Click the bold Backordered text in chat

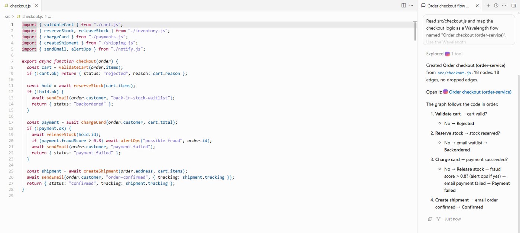[x=457, y=150]
